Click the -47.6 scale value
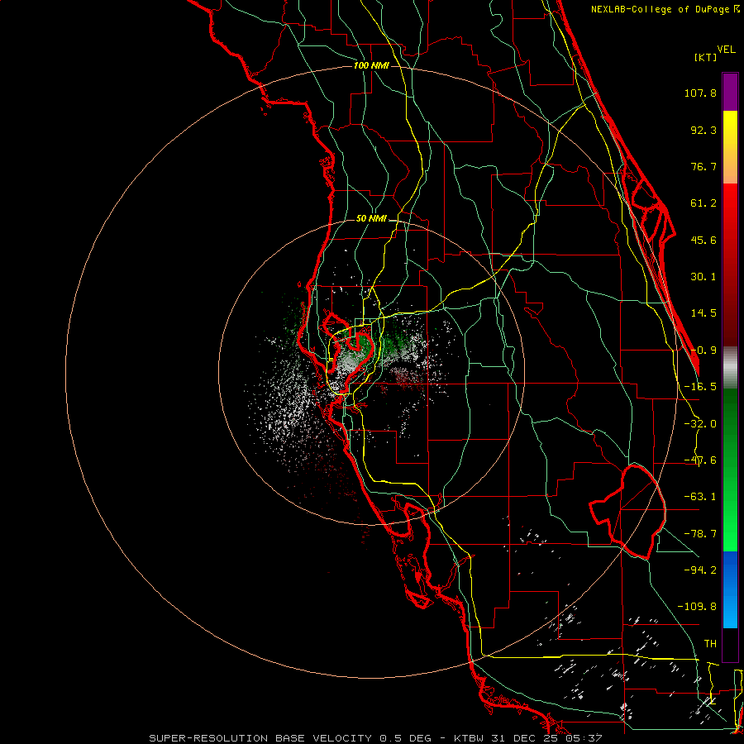The height and width of the screenshot is (744, 744). 700,460
